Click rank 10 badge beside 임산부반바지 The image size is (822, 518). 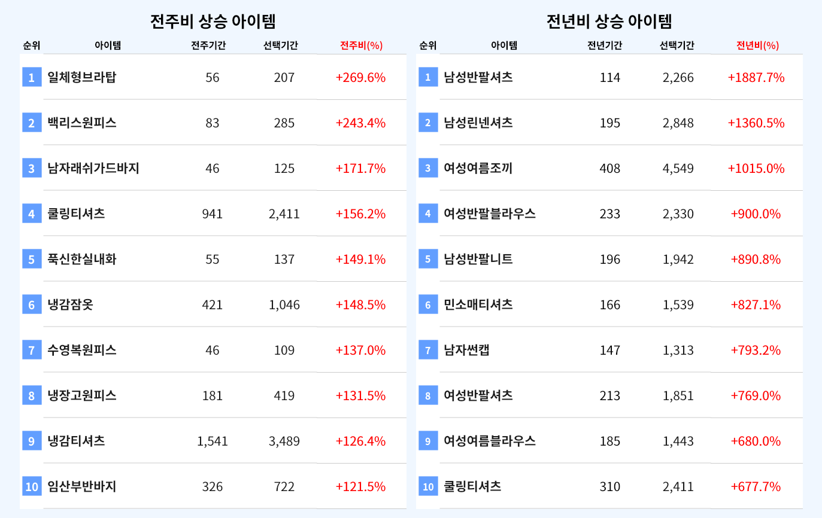(x=32, y=486)
